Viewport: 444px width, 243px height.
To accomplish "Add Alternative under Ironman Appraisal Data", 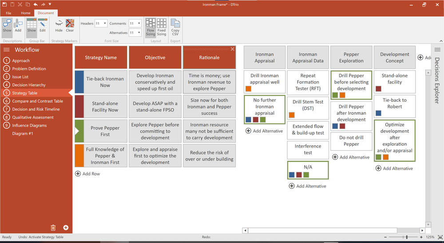I will 307,186.
